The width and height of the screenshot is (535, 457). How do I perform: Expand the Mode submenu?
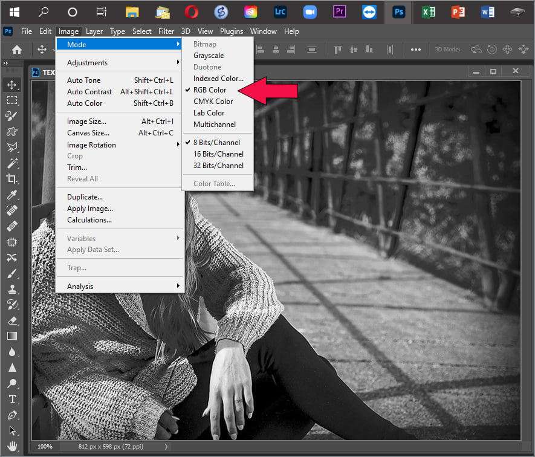click(118, 44)
